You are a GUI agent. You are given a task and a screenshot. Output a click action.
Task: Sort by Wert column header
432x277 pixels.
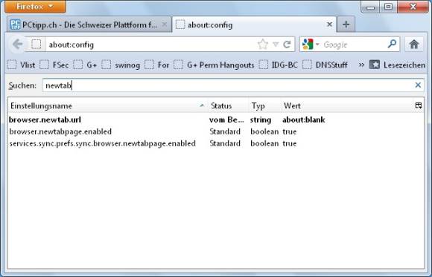point(346,105)
